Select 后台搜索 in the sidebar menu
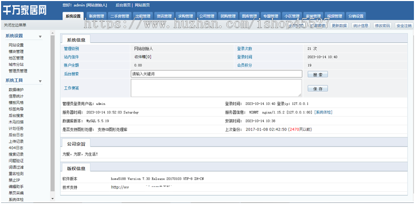This screenshot has width=415, height=204. (x=16, y=116)
